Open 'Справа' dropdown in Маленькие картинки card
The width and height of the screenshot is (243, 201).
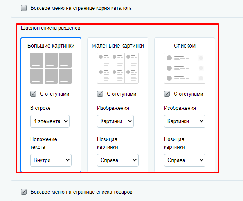point(118,160)
